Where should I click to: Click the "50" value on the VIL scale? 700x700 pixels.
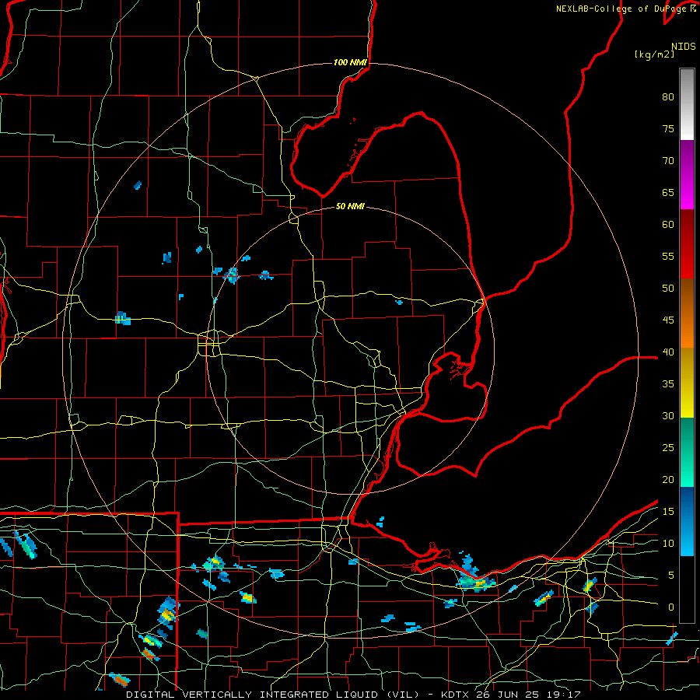tap(668, 289)
